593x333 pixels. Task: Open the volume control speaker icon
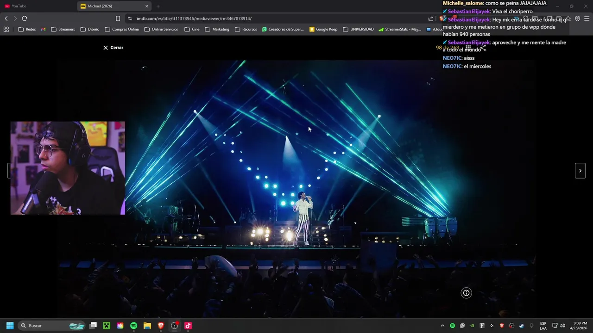(x=562, y=326)
